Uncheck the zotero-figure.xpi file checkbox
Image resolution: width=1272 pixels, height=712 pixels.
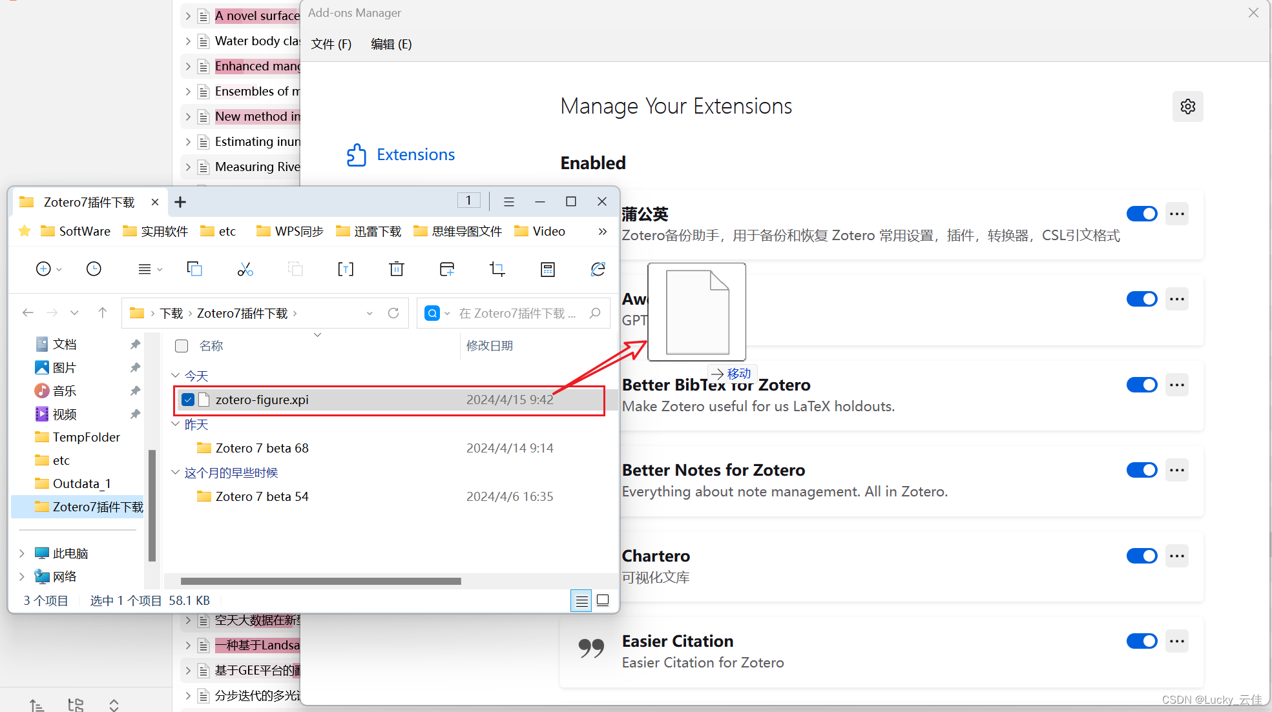188,400
